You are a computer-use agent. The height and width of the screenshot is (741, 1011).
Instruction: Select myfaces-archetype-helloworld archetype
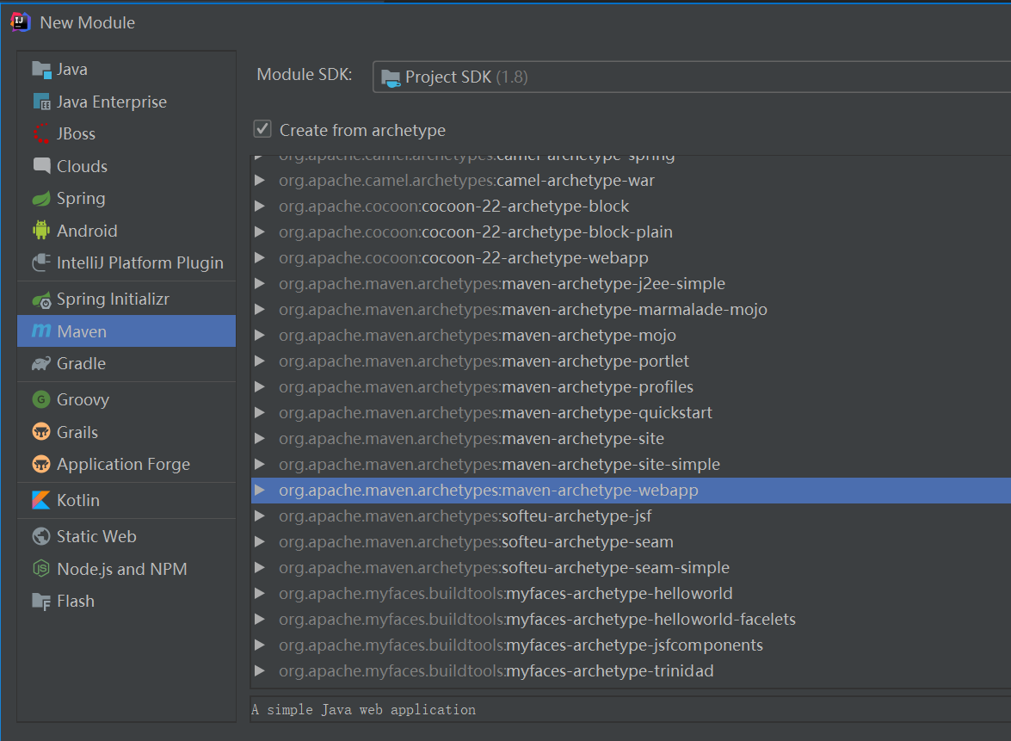point(631,593)
